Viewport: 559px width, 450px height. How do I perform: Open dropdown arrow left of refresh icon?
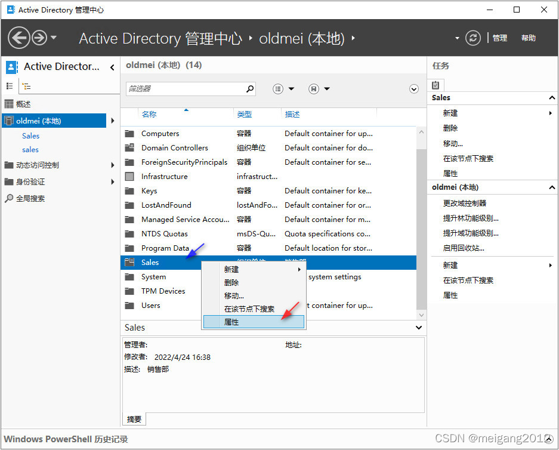[x=457, y=38]
